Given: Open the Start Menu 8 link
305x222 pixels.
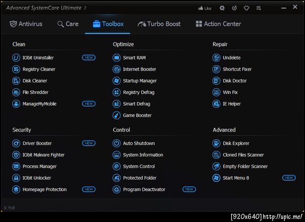Looking at the screenshot, I should [x=236, y=178].
